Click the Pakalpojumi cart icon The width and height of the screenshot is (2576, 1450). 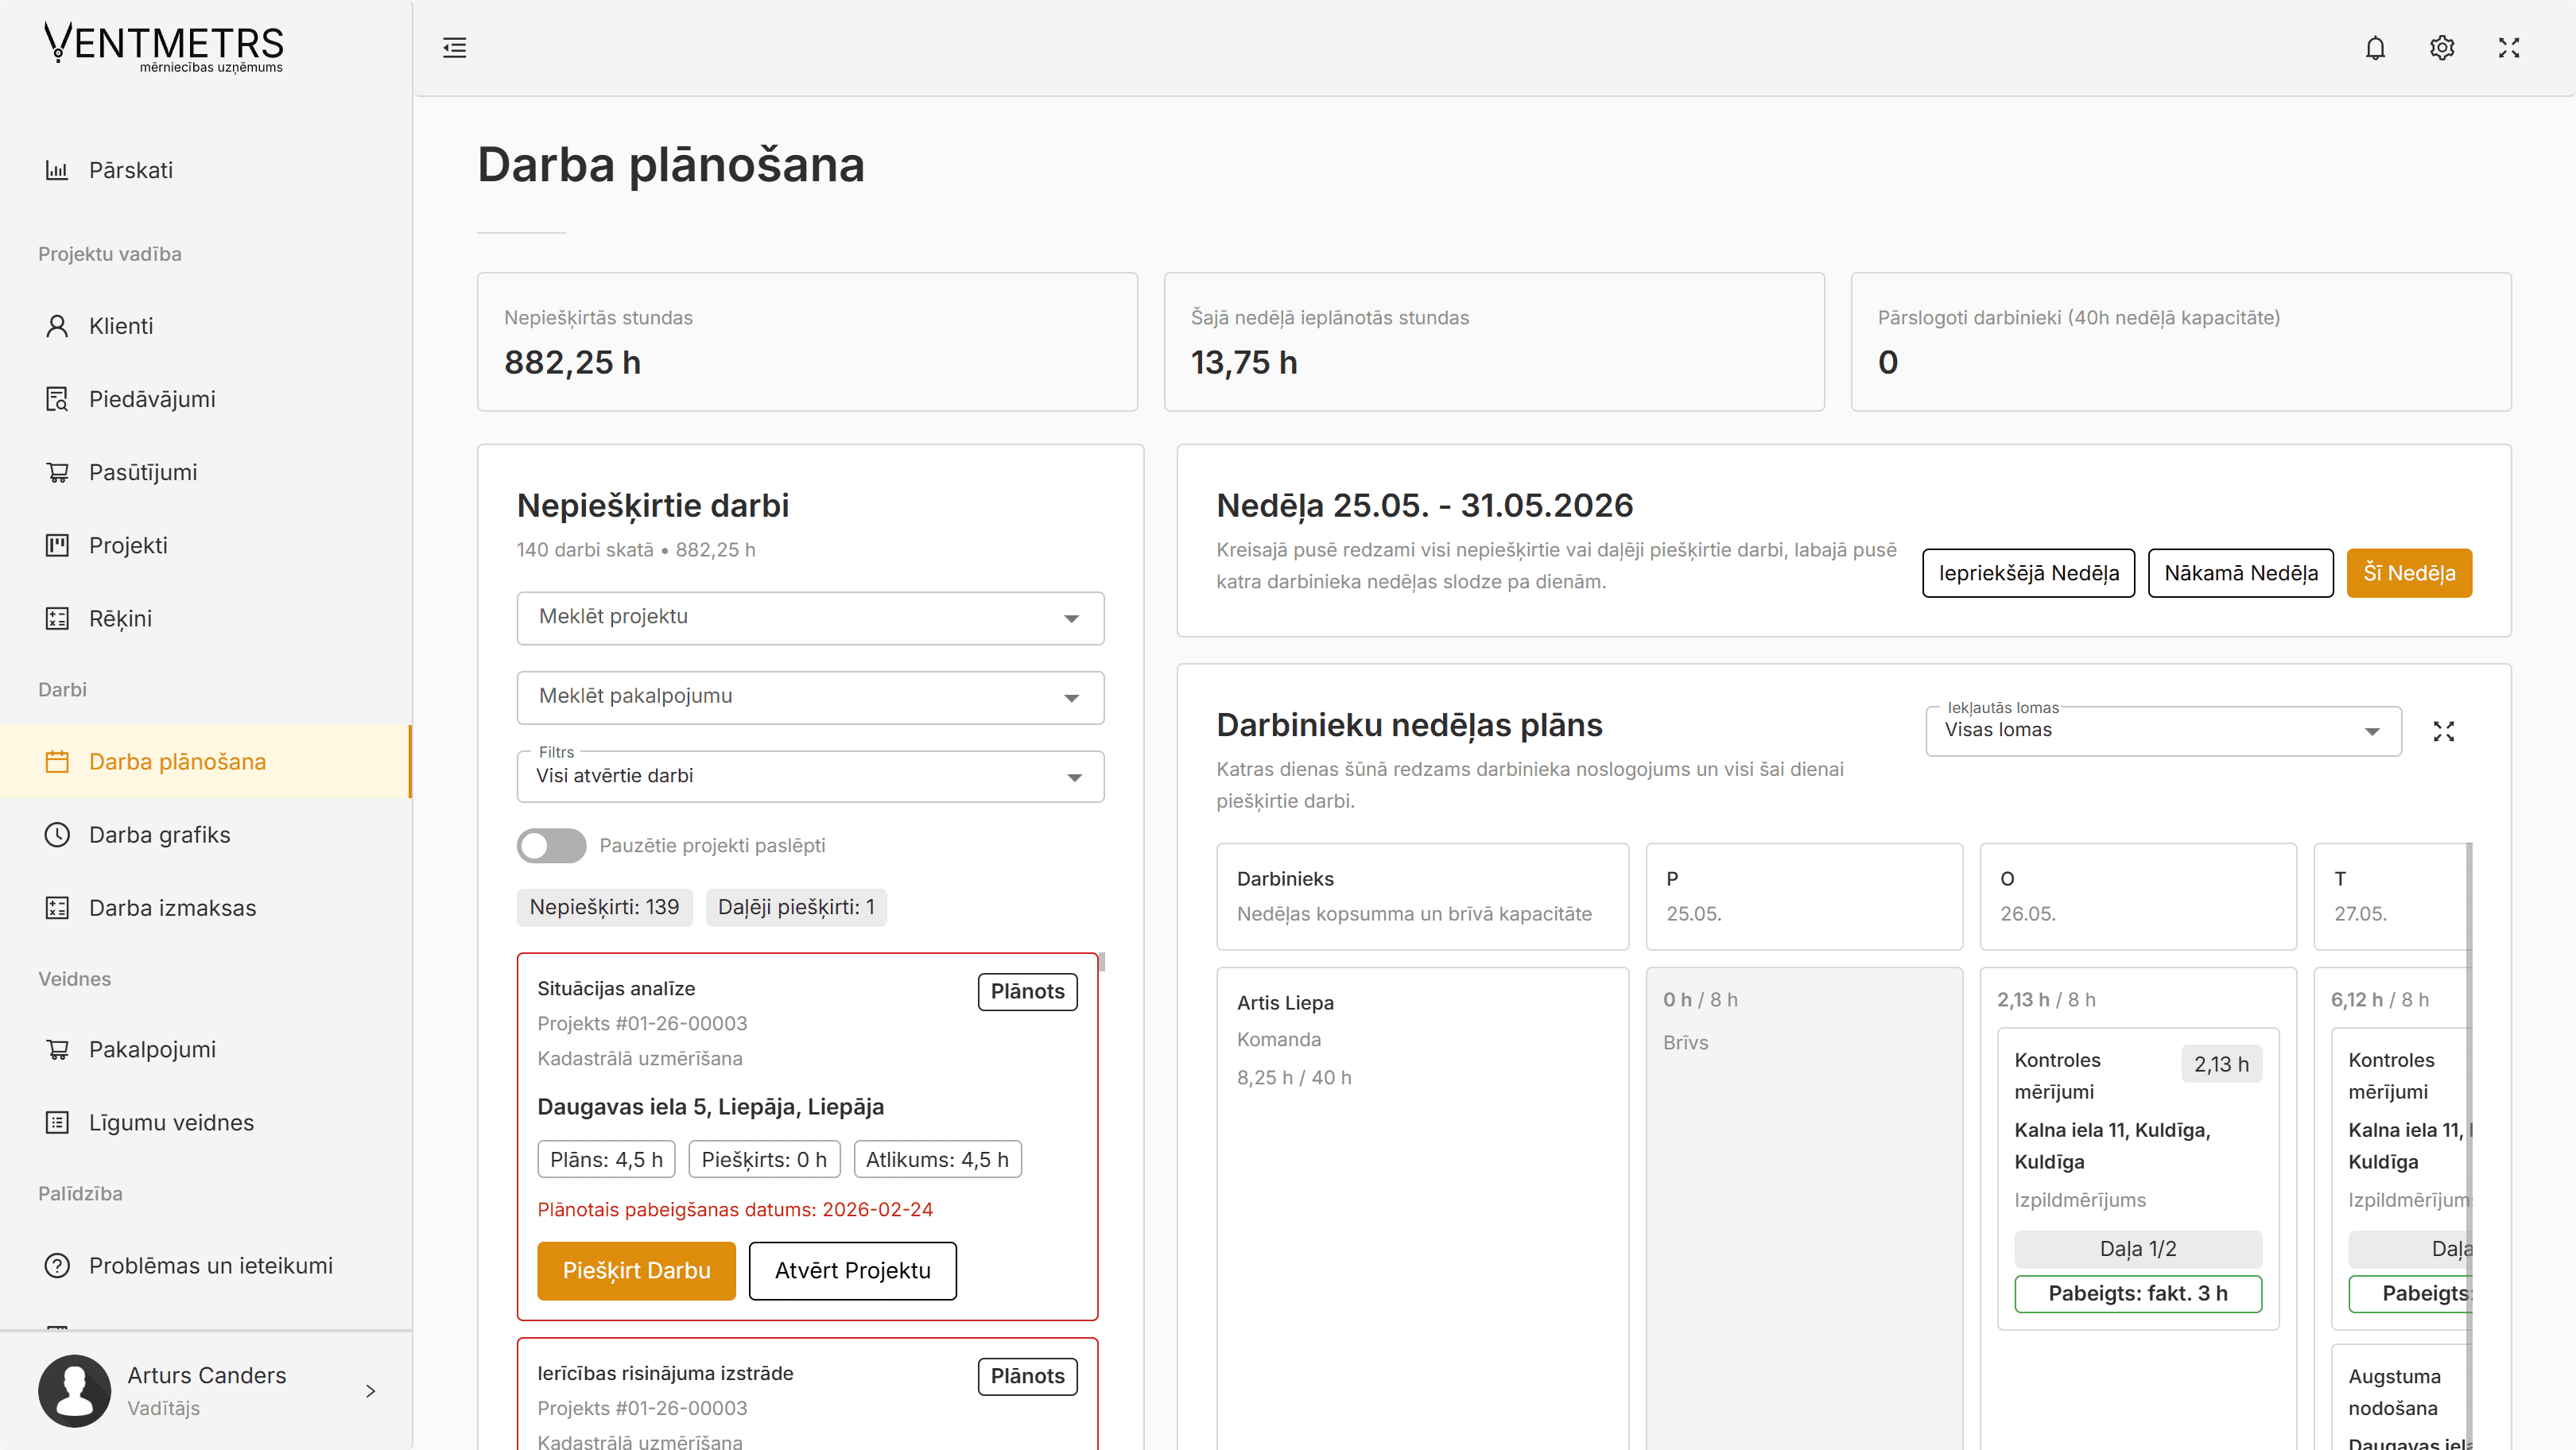point(57,1050)
